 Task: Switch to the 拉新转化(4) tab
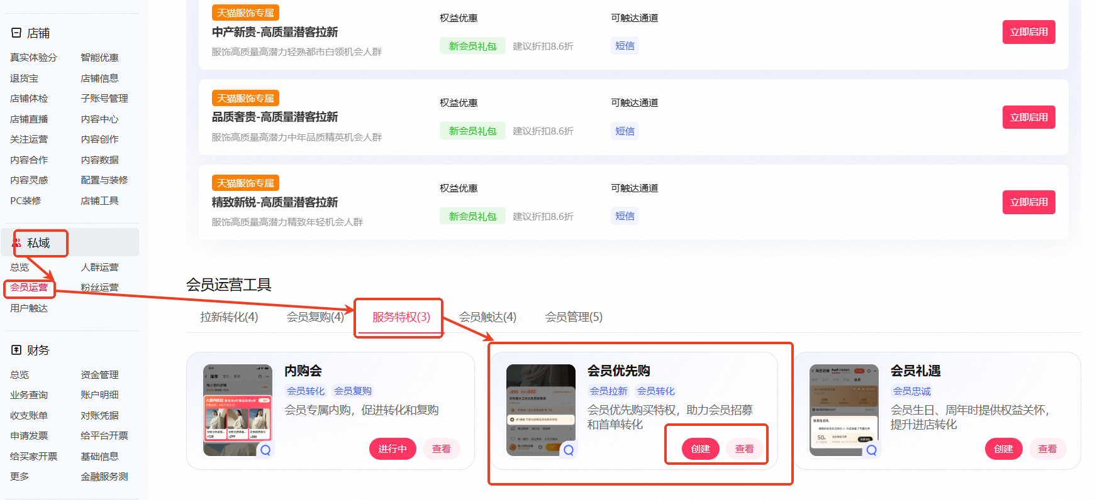[x=229, y=317]
